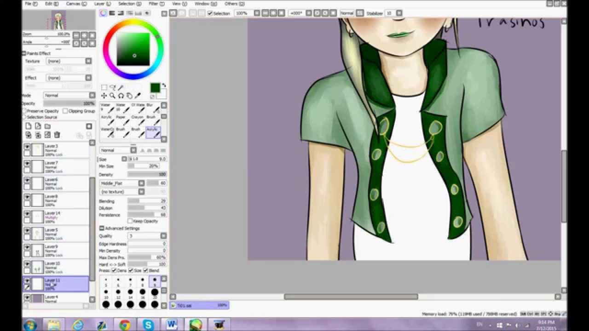Click the dark green foreground color swatch
The width and height of the screenshot is (589, 331).
[155, 88]
